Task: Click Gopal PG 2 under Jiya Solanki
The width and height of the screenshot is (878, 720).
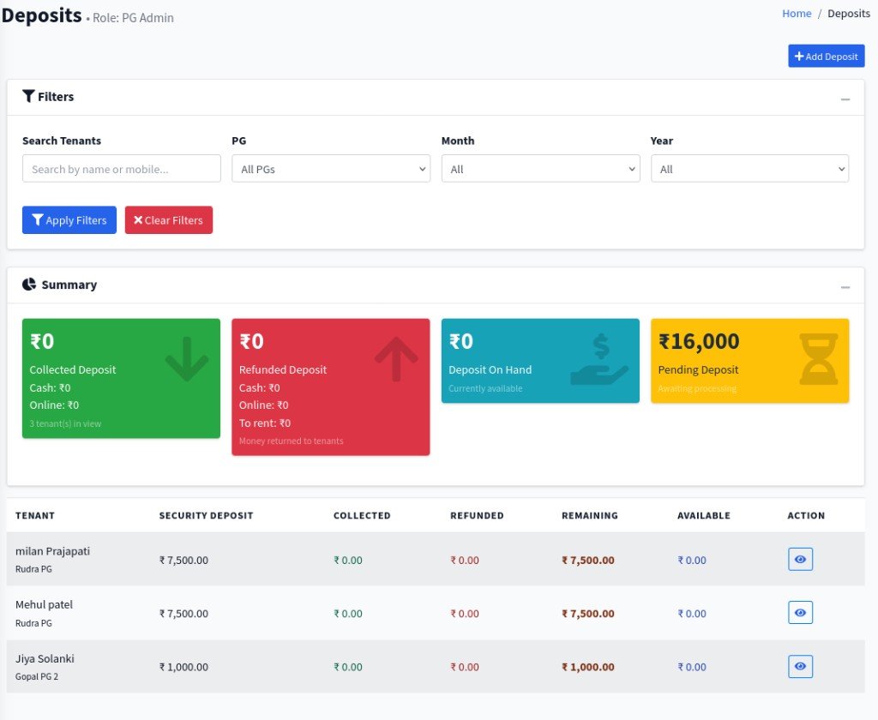Action: (37, 676)
